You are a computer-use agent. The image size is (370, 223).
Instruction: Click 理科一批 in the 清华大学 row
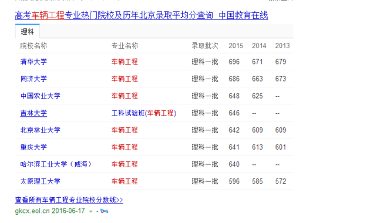tap(205, 62)
